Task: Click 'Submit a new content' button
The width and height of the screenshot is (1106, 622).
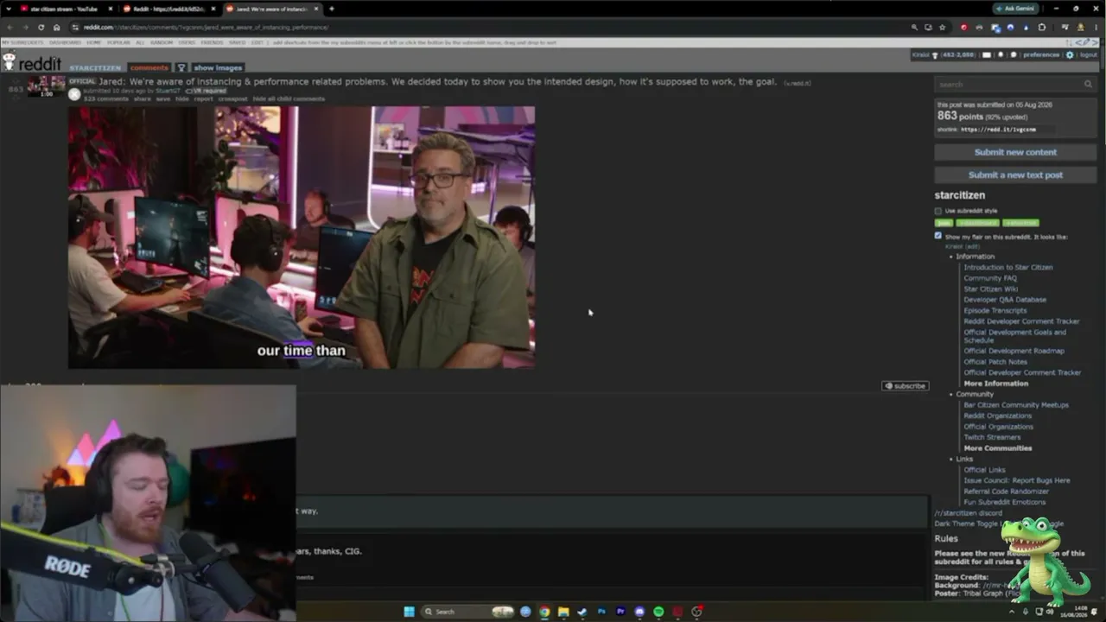Action: (x=1015, y=152)
